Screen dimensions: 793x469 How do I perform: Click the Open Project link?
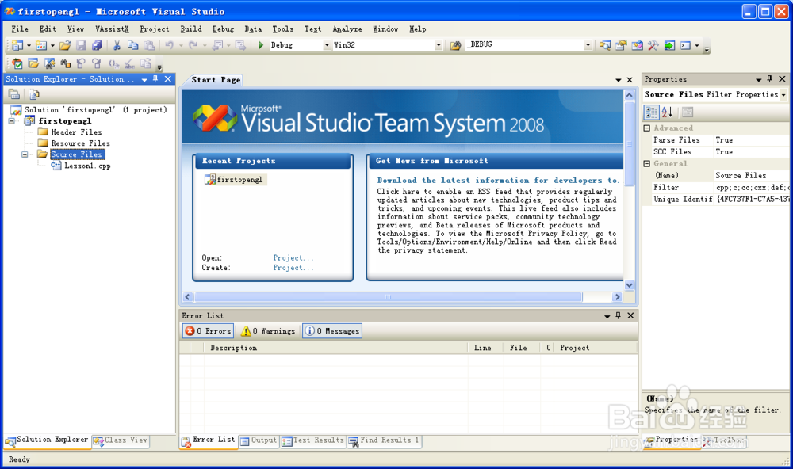[x=293, y=257]
